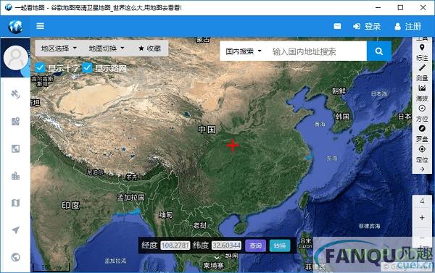Click the globe logo in the header
Image resolution: width=435 pixels, height=273 pixels.
[15, 27]
